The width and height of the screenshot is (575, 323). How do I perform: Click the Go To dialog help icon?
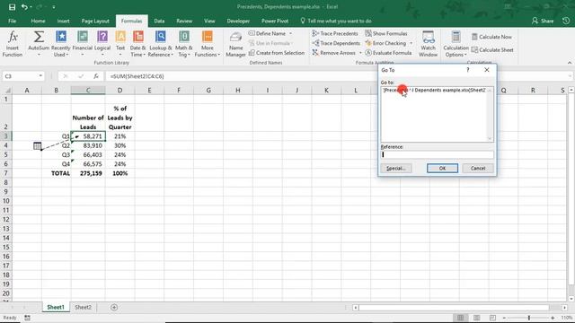(x=467, y=70)
